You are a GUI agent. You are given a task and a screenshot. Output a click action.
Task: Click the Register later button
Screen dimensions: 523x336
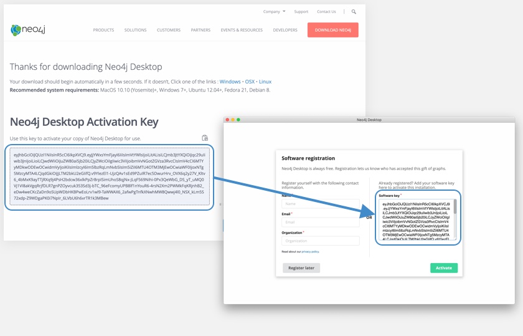(301, 268)
